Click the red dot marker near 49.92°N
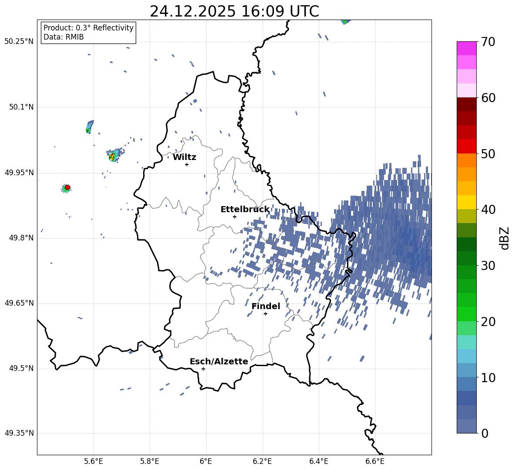The height and width of the screenshot is (470, 515). point(67,187)
